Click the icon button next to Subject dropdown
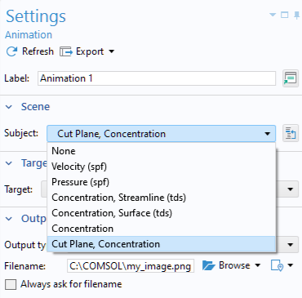Viewport: 302px width, 298px height. coord(291,134)
